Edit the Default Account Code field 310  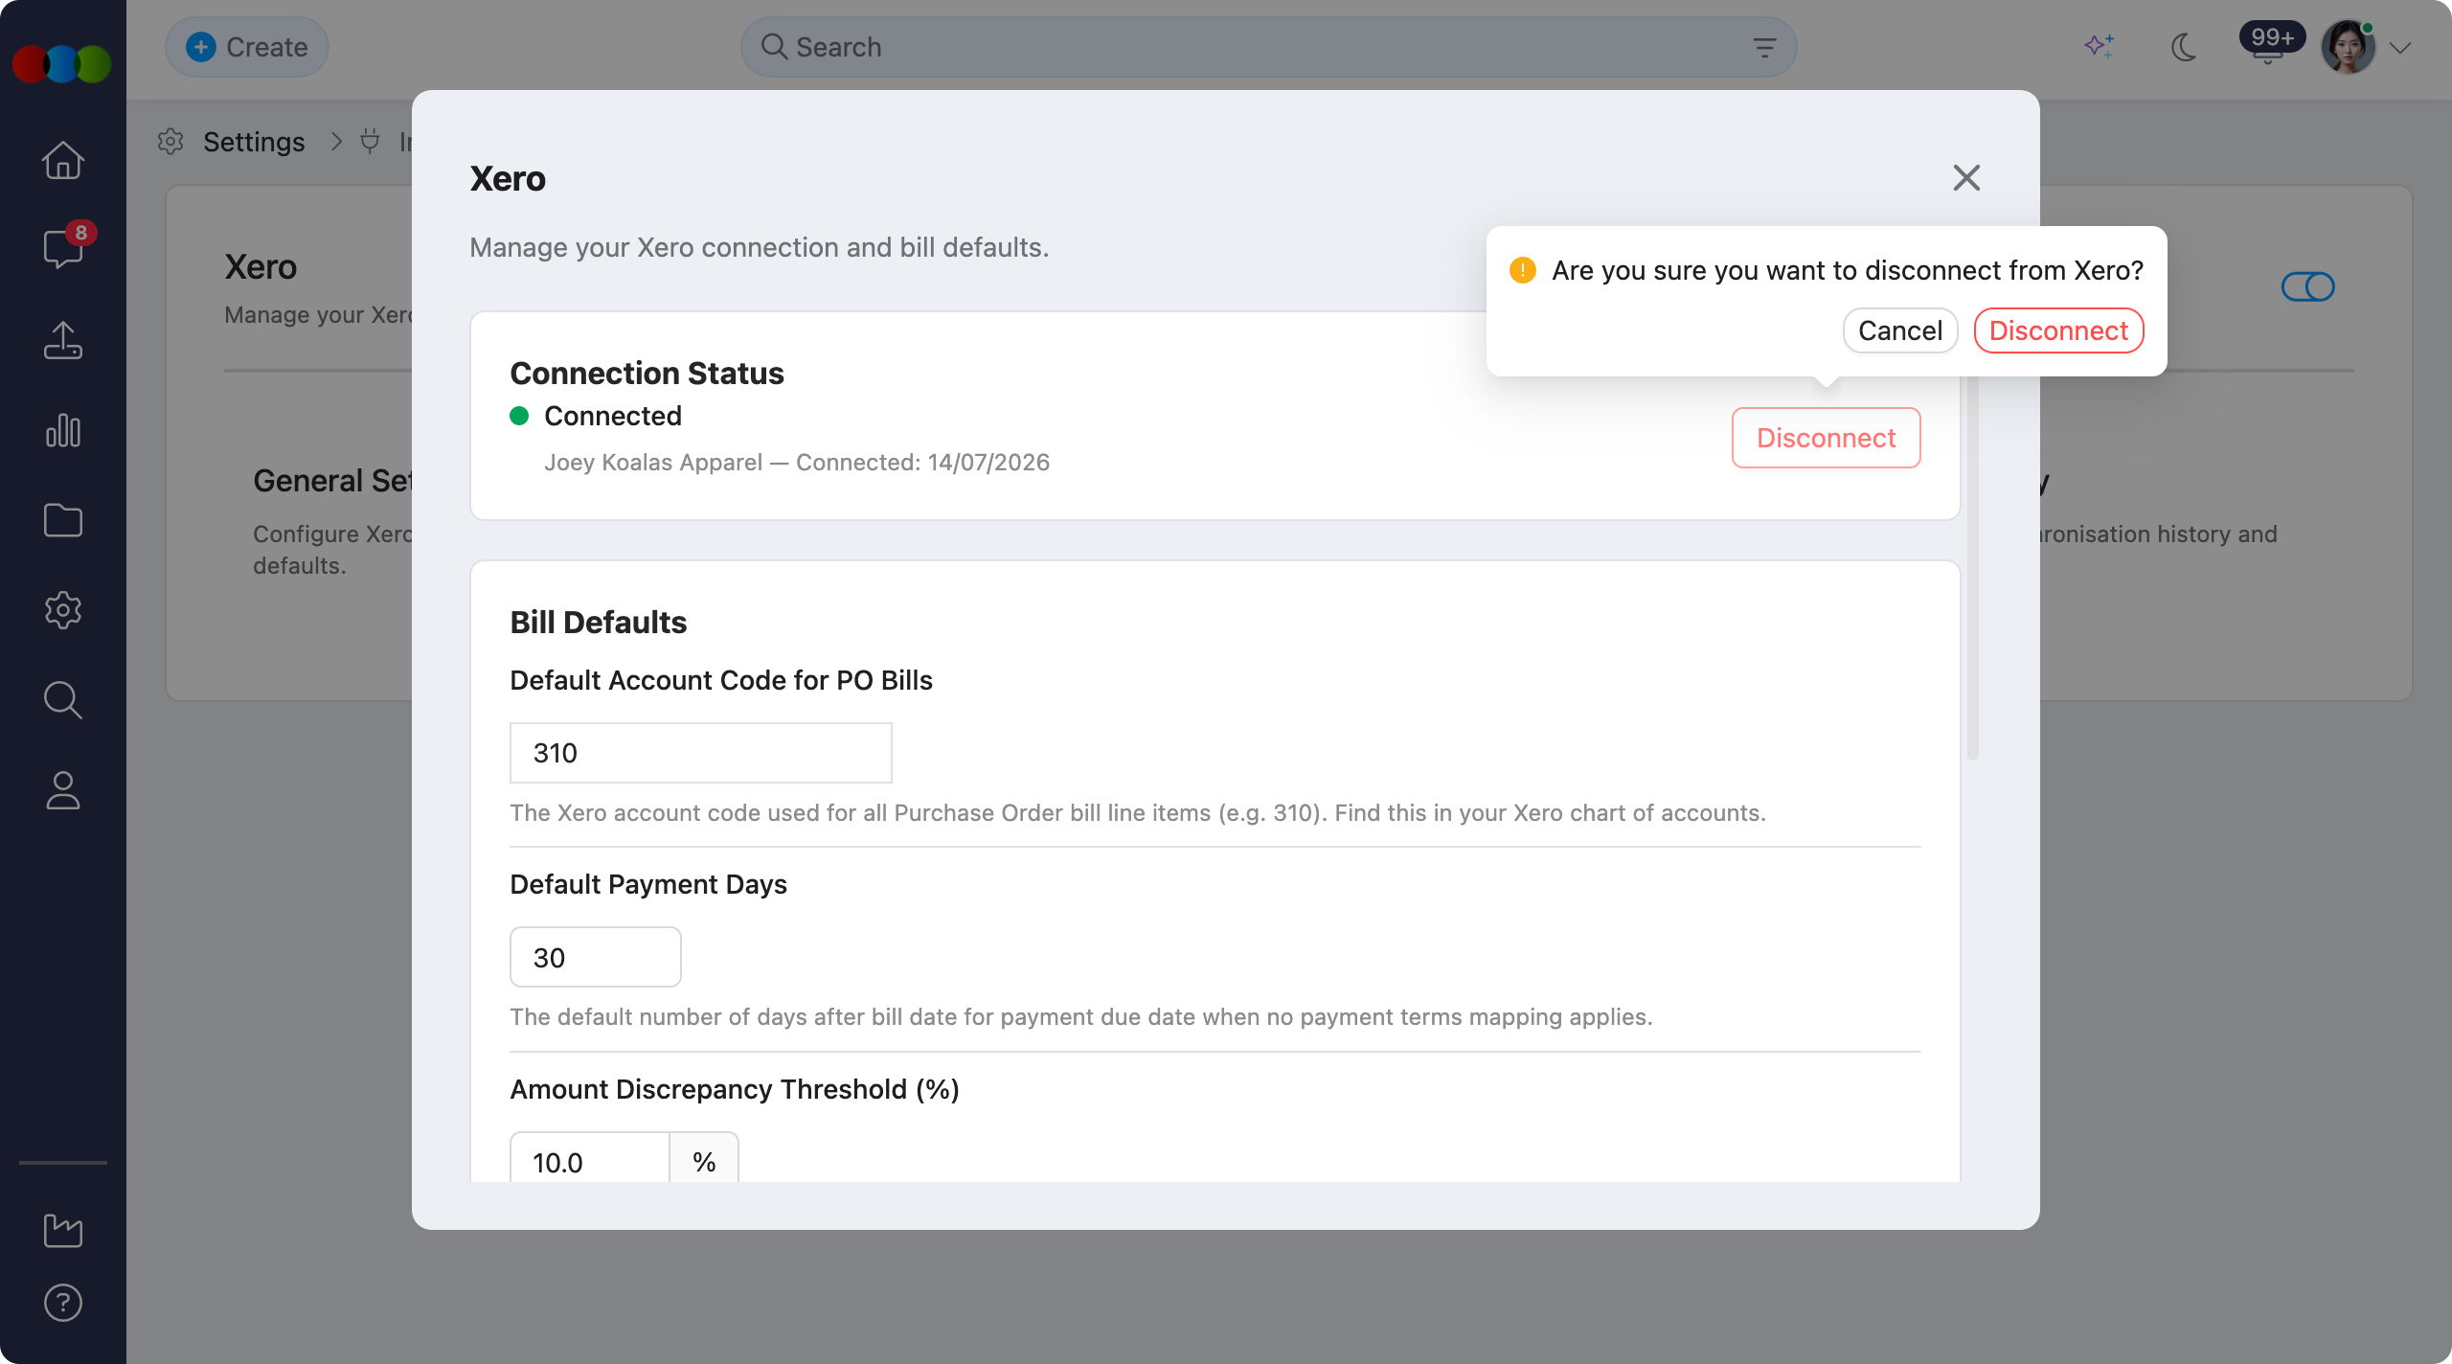tap(701, 753)
